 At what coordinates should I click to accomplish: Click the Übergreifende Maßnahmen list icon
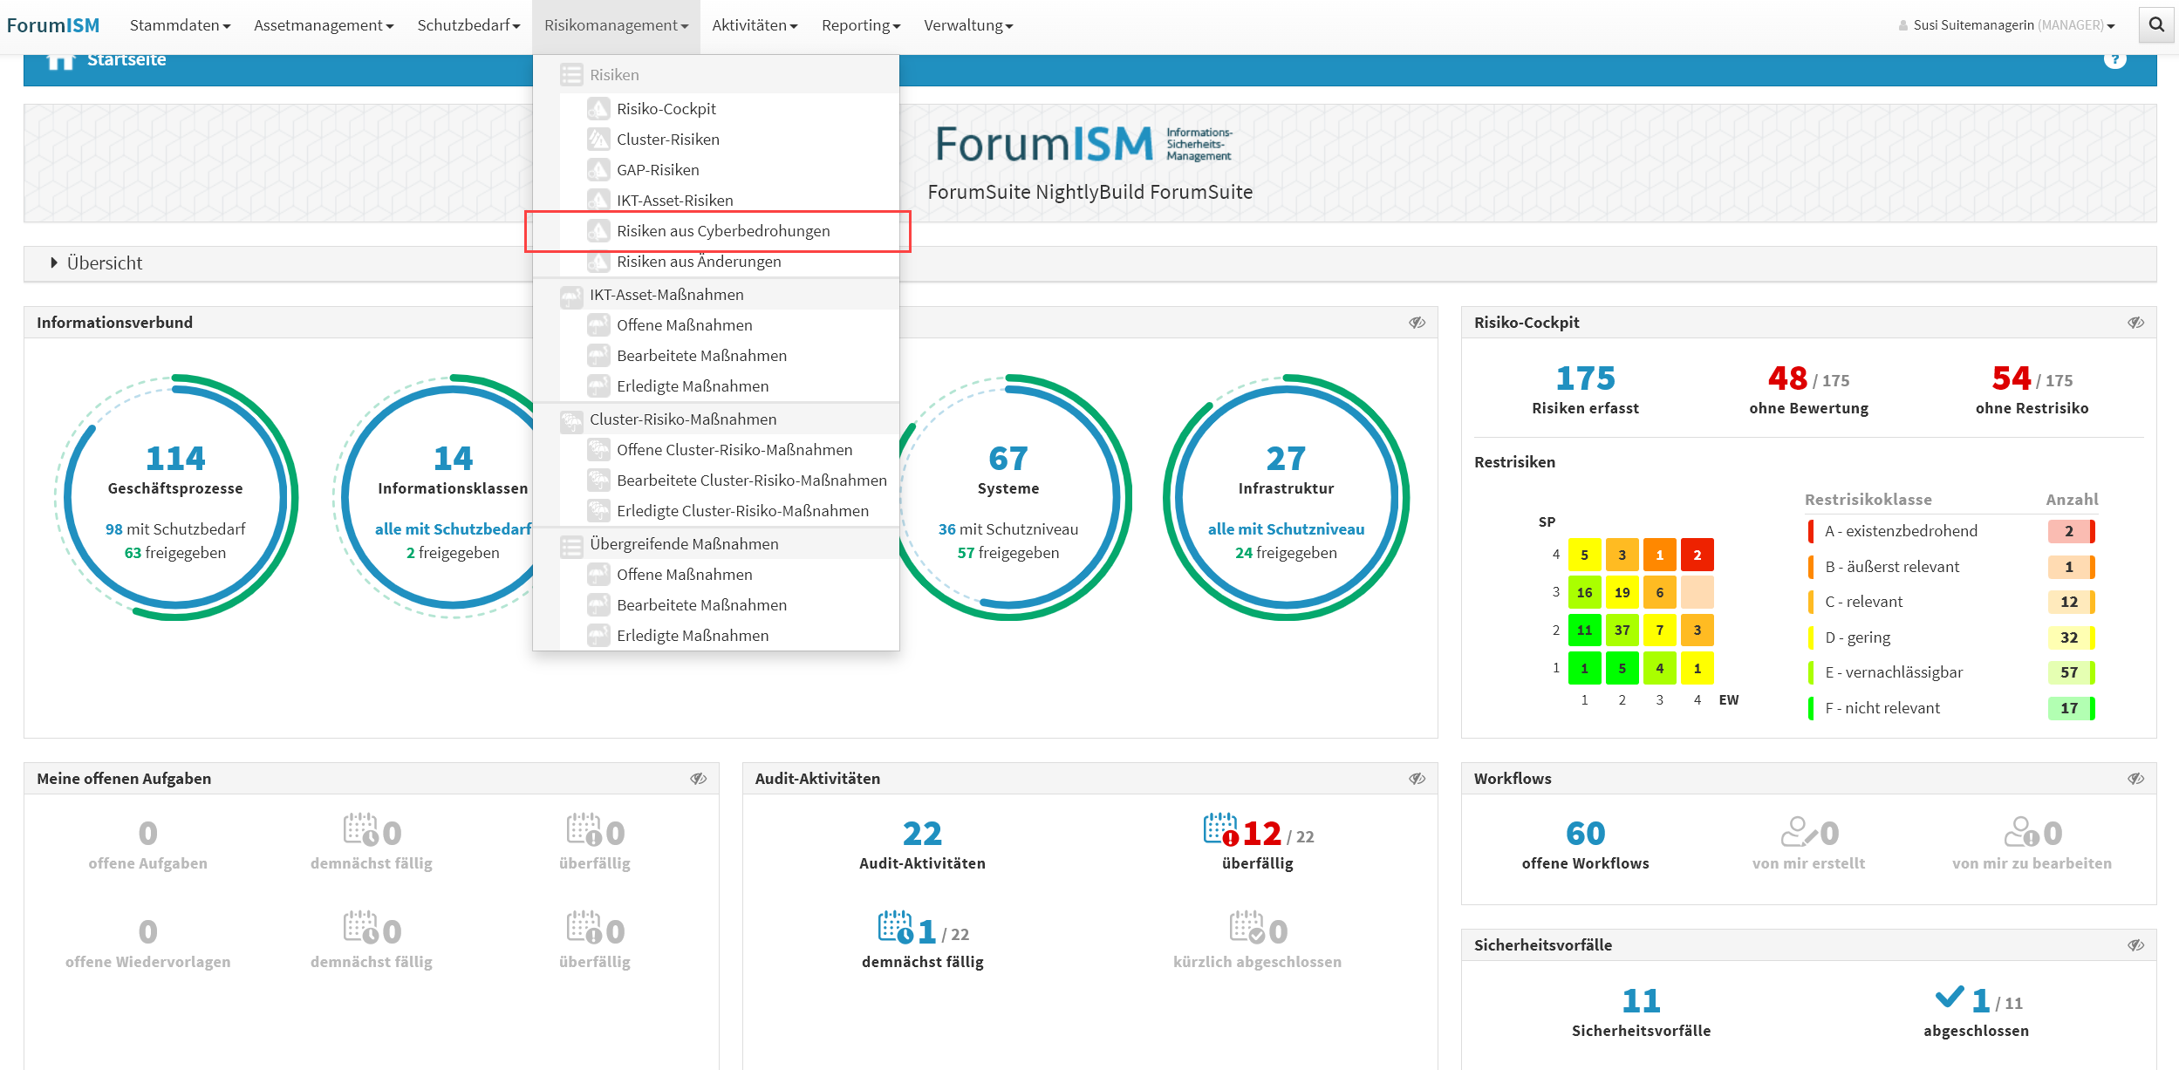click(571, 546)
